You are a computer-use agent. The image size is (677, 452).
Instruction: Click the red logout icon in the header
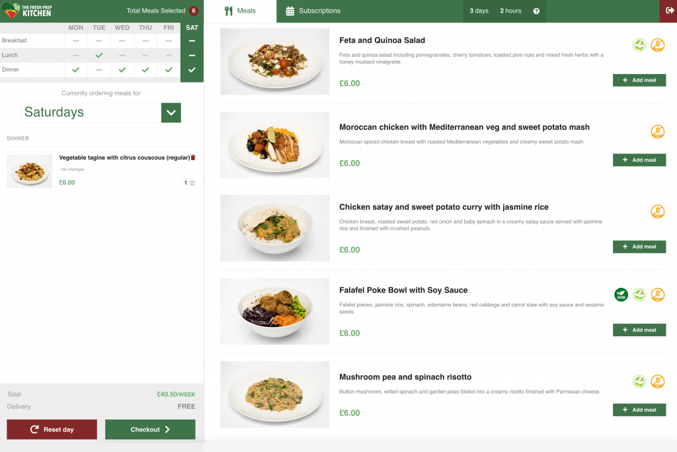click(x=668, y=11)
